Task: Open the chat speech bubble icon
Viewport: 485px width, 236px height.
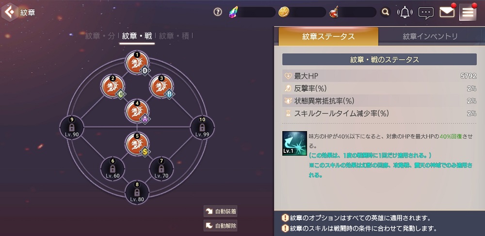Action: tap(426, 13)
